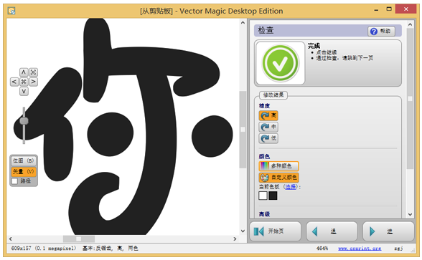Maximize the Vector Magic window
This screenshot has height=260, width=422.
pos(389,9)
